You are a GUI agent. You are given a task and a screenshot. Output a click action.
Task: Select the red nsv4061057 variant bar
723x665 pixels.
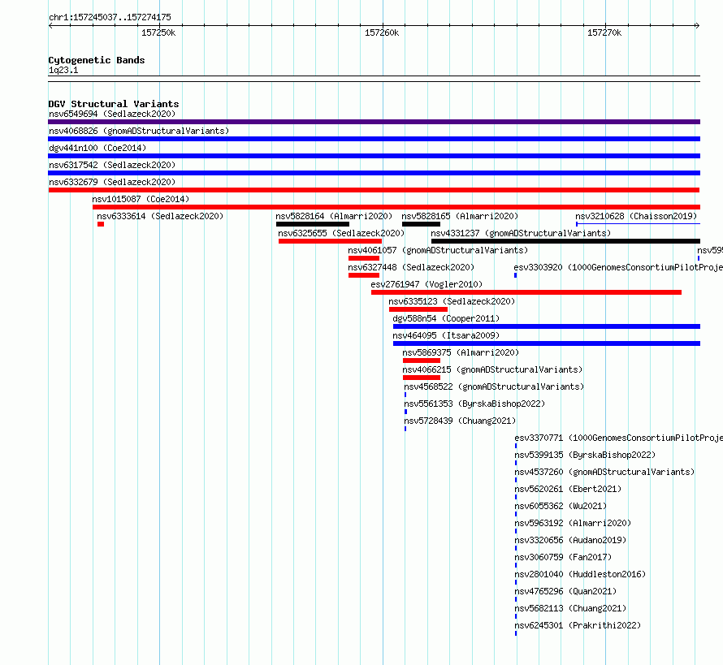(x=364, y=258)
